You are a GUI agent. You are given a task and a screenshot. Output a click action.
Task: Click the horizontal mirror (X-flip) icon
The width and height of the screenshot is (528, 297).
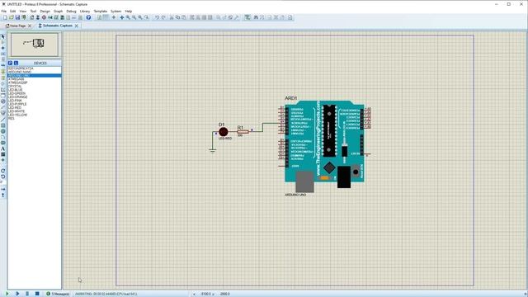3,189
